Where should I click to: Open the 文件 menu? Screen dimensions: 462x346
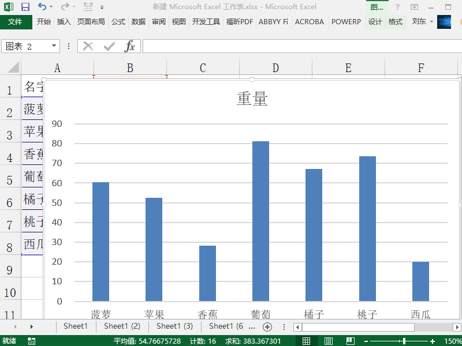16,22
